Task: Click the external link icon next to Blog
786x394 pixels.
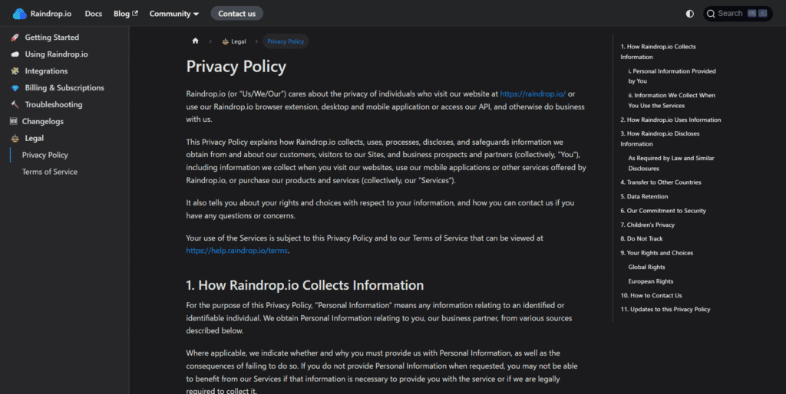Action: [135, 14]
